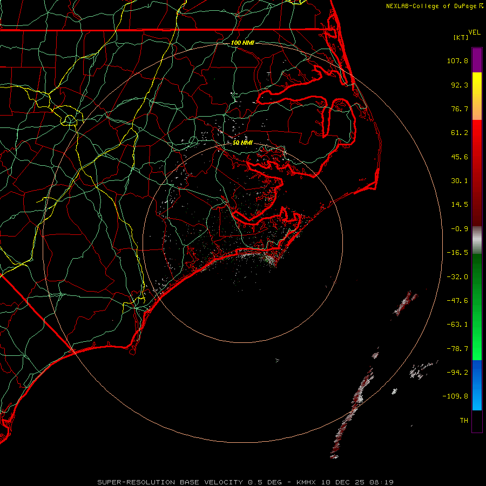Screen dimensions: 486x486
Task: Select the -94.2 scale value
Action: tap(457, 373)
